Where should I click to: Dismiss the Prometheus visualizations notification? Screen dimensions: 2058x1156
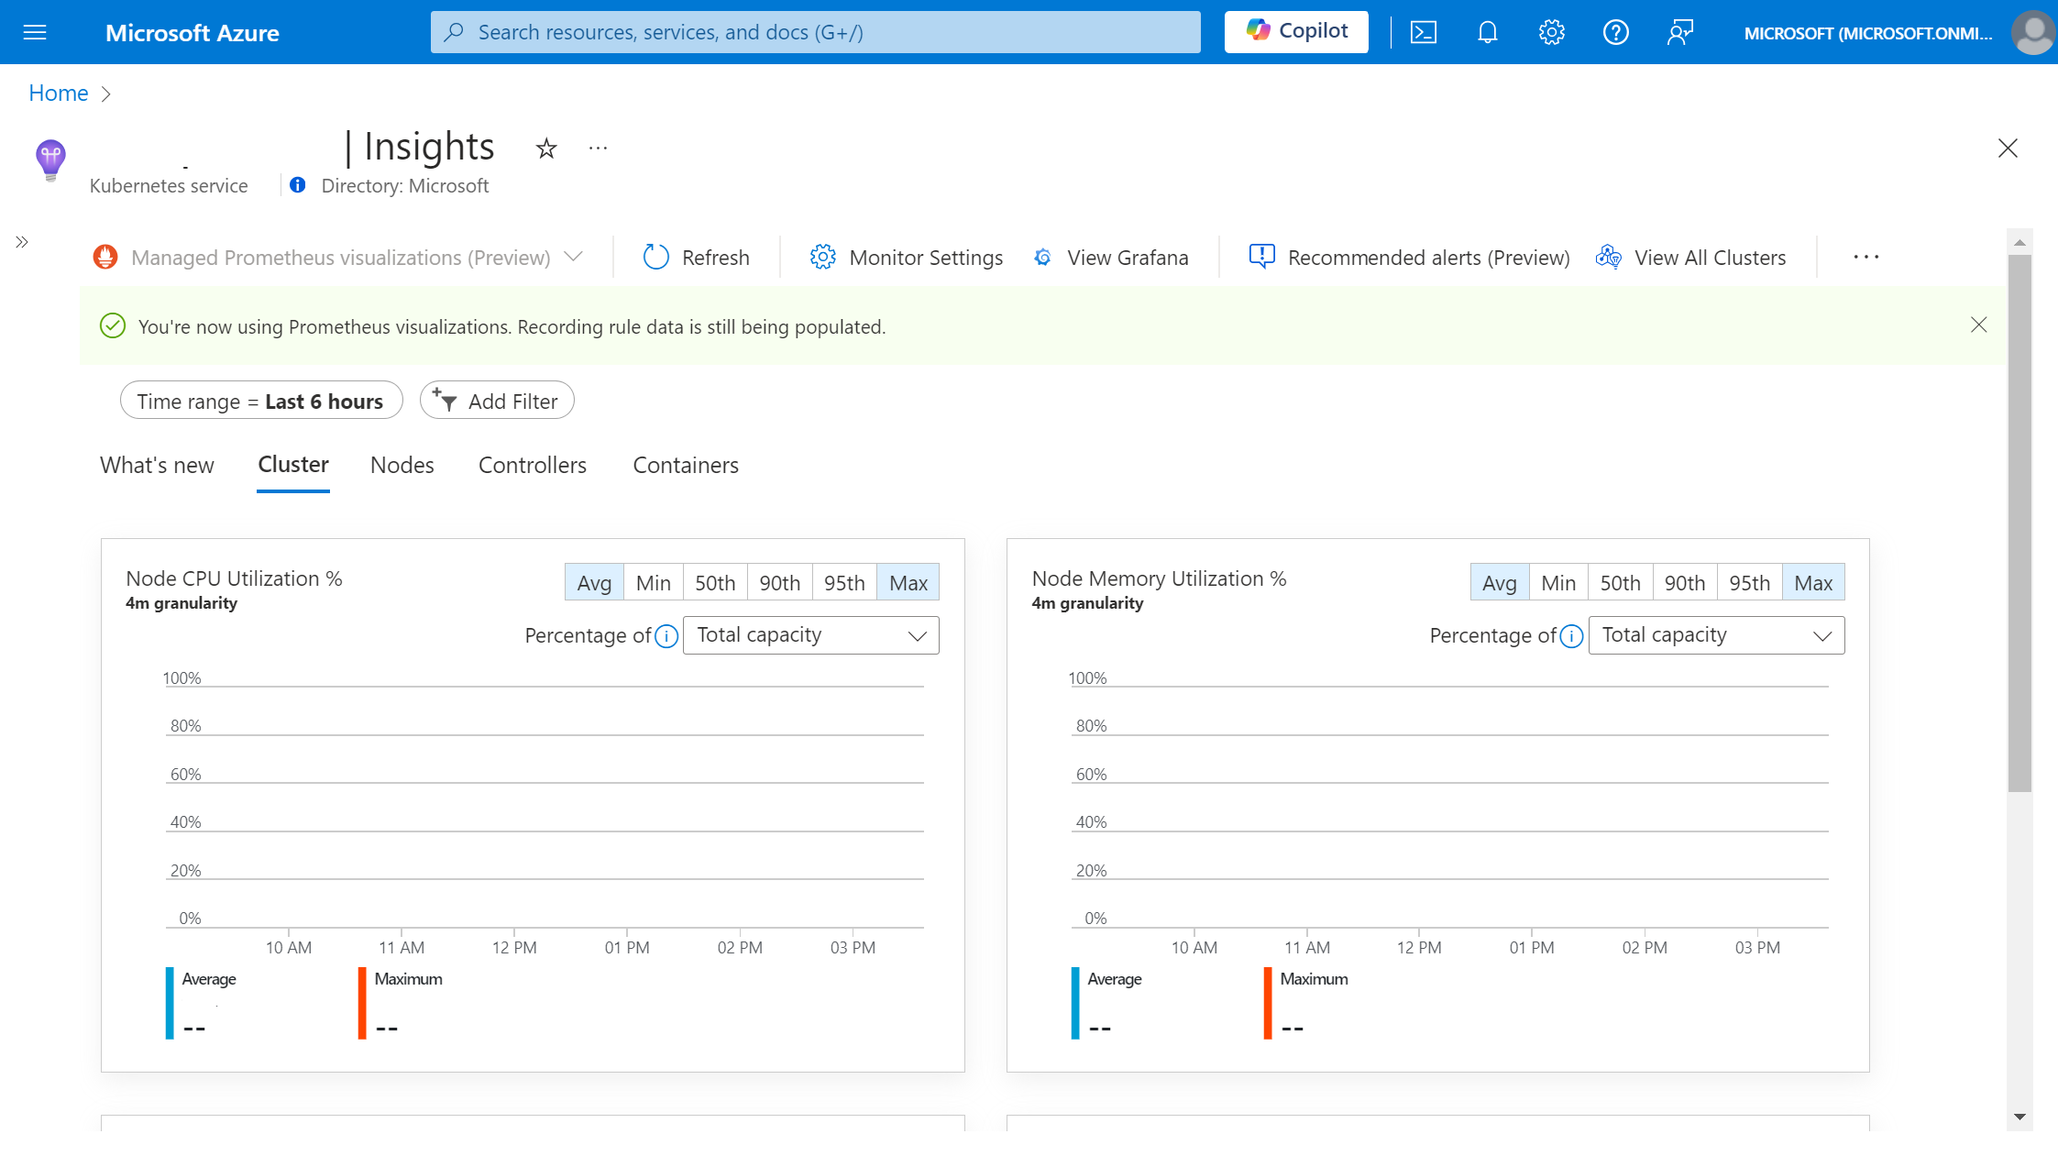(1979, 325)
